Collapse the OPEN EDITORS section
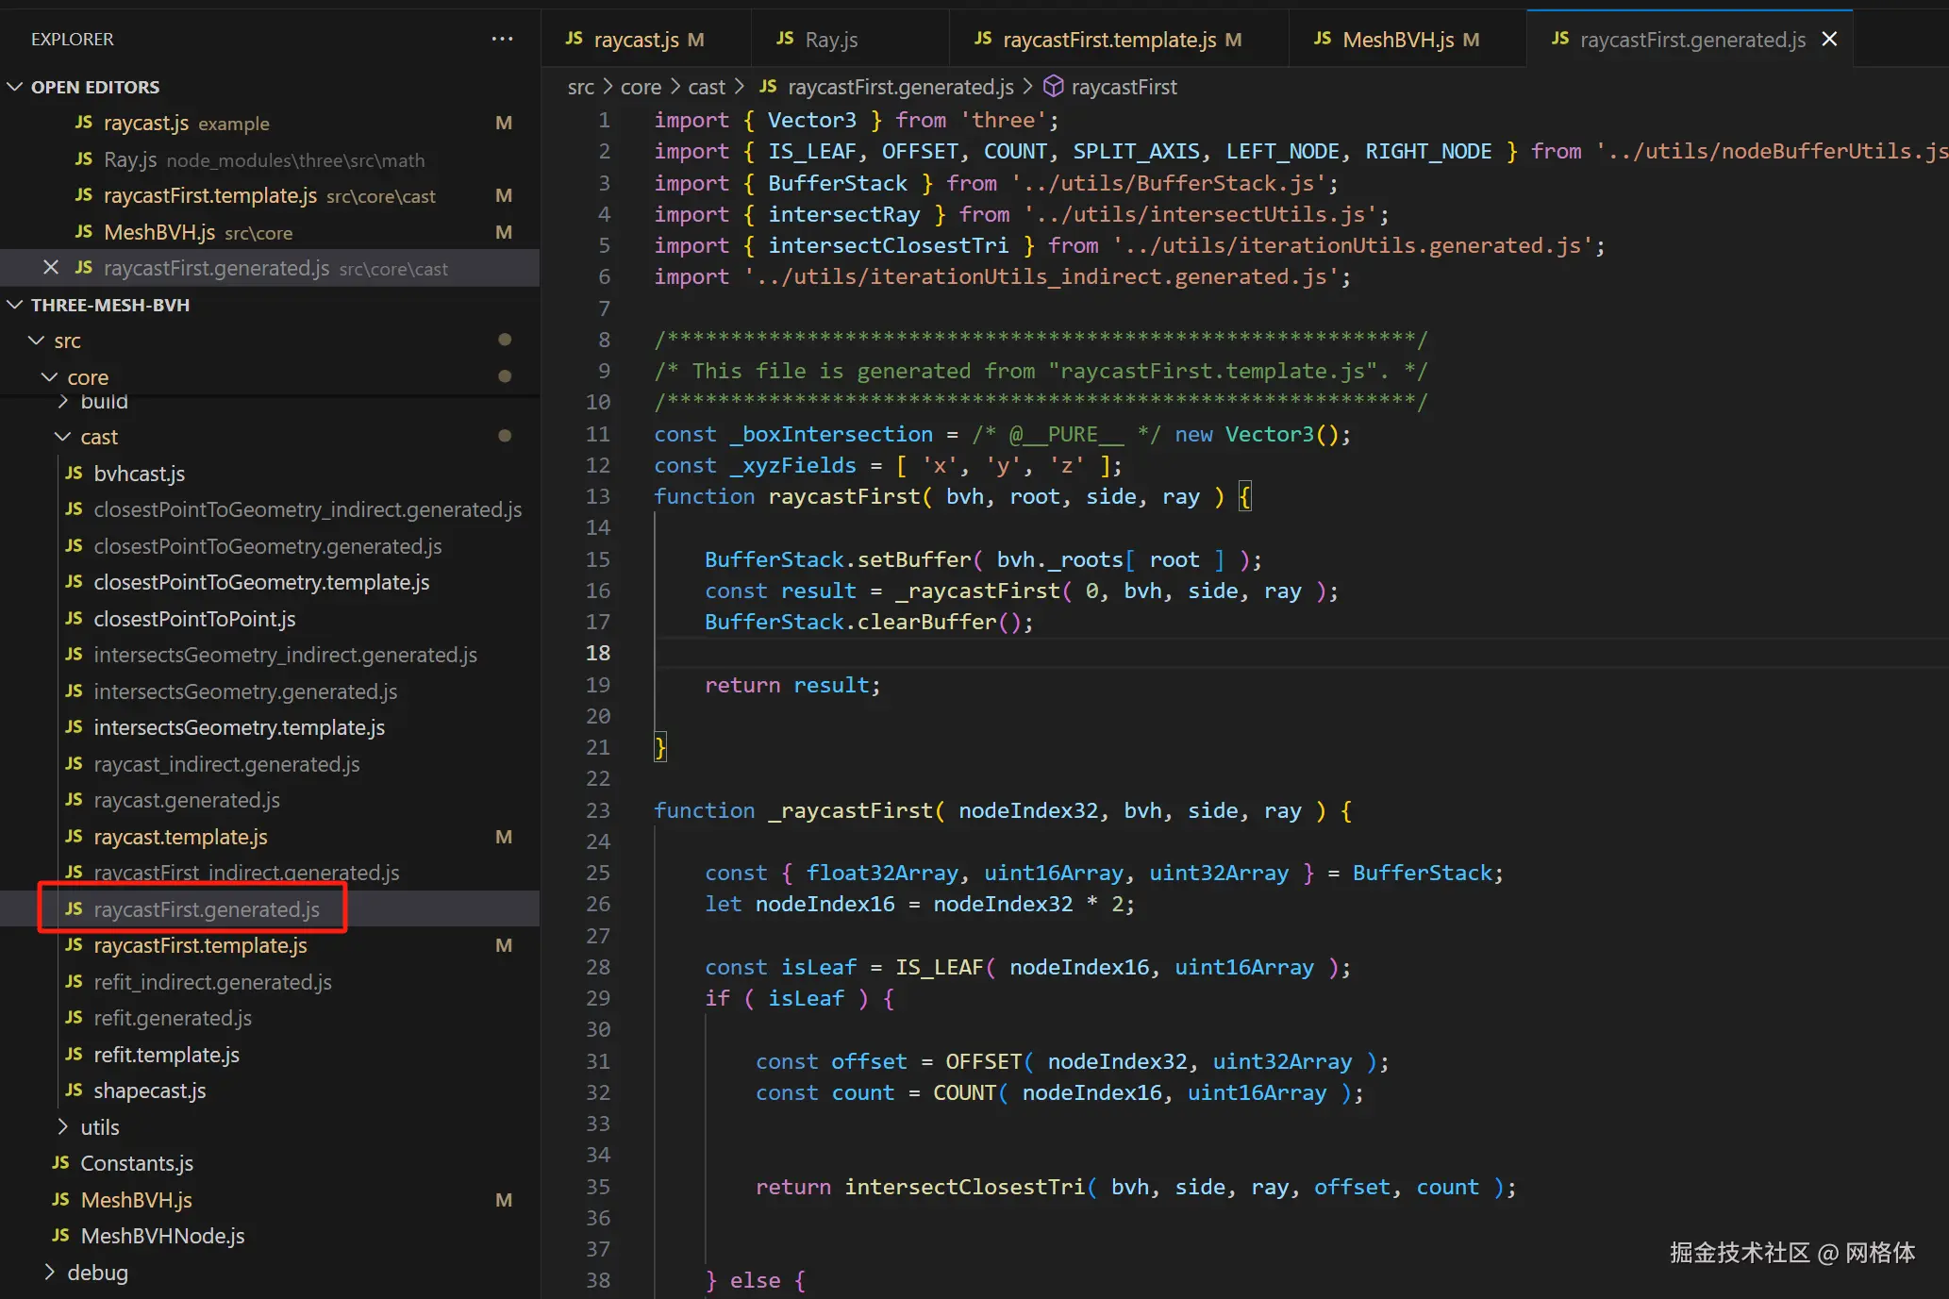Image resolution: width=1949 pixels, height=1299 pixels. coord(15,87)
